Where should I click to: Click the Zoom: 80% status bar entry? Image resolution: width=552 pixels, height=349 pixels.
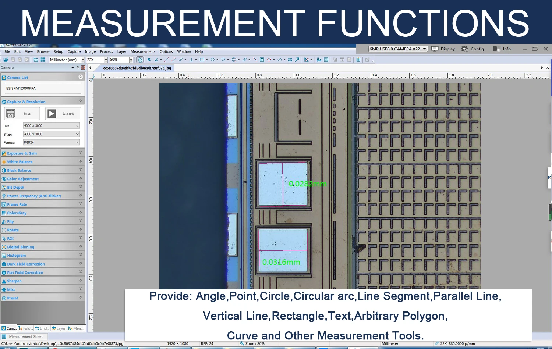coord(252,343)
